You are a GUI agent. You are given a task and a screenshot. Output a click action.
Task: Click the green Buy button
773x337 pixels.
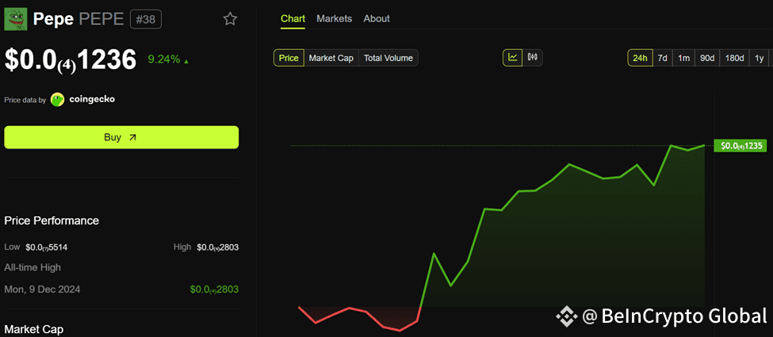(x=121, y=137)
